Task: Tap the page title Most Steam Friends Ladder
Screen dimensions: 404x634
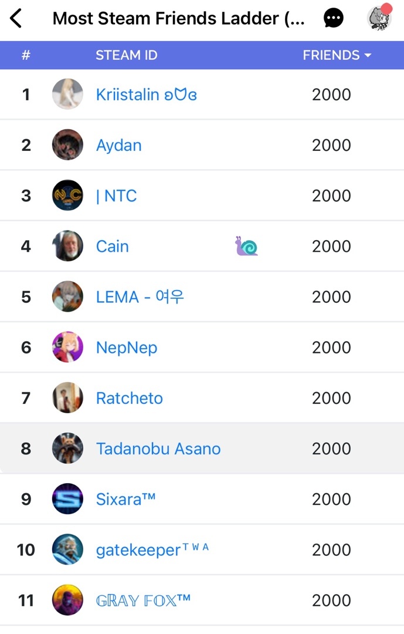Action: pyautogui.click(x=178, y=19)
